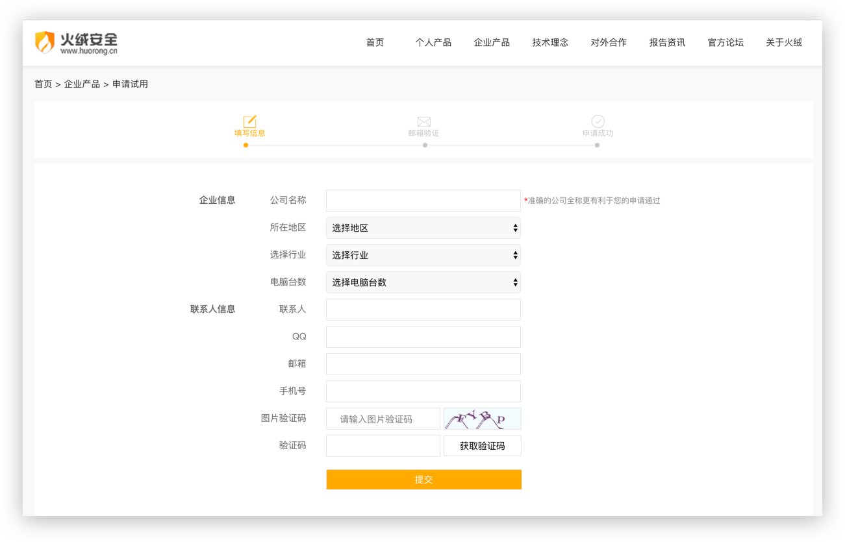Open the 个人产品 nav menu

pos(433,42)
